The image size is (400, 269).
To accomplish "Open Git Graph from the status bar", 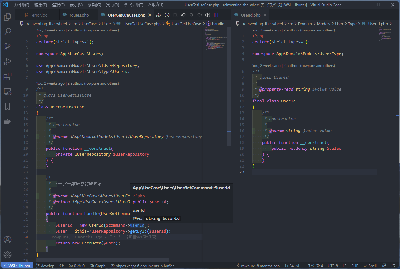I will pyautogui.click(x=97, y=266).
